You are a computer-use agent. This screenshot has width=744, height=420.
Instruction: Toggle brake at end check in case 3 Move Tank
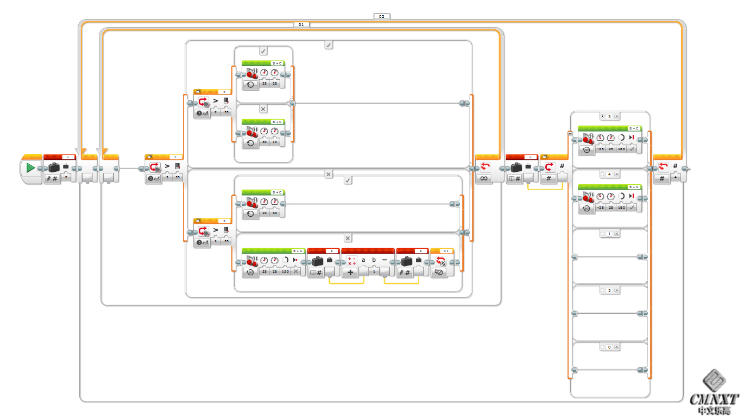tap(632, 148)
